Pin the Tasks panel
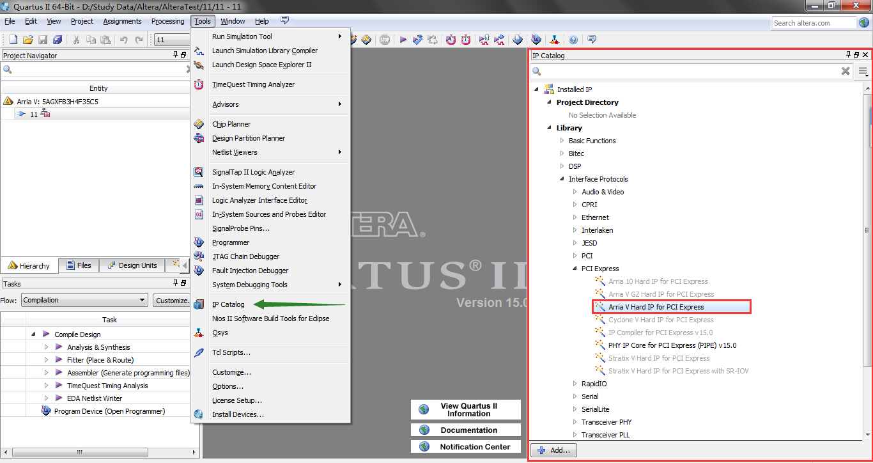This screenshot has width=873, height=463. click(176, 283)
